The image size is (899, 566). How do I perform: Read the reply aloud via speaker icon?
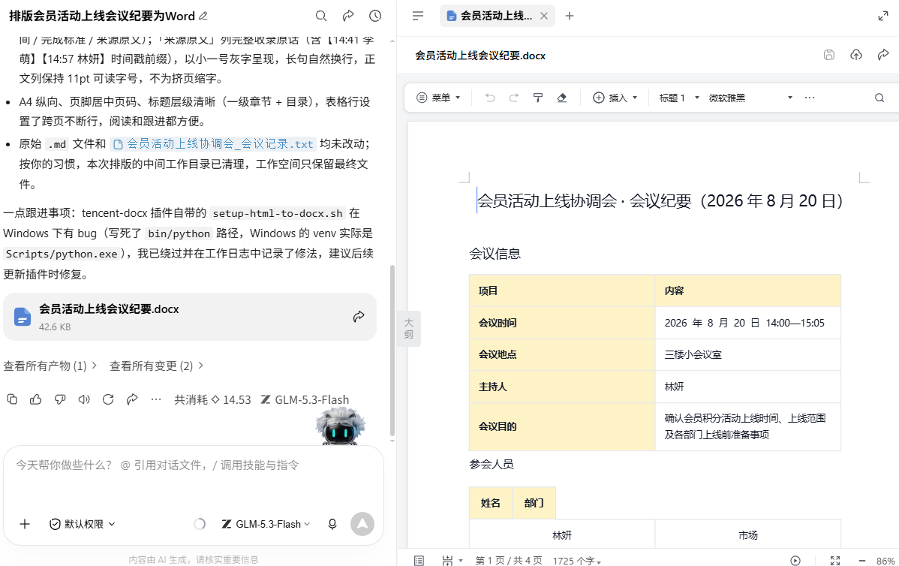click(84, 399)
